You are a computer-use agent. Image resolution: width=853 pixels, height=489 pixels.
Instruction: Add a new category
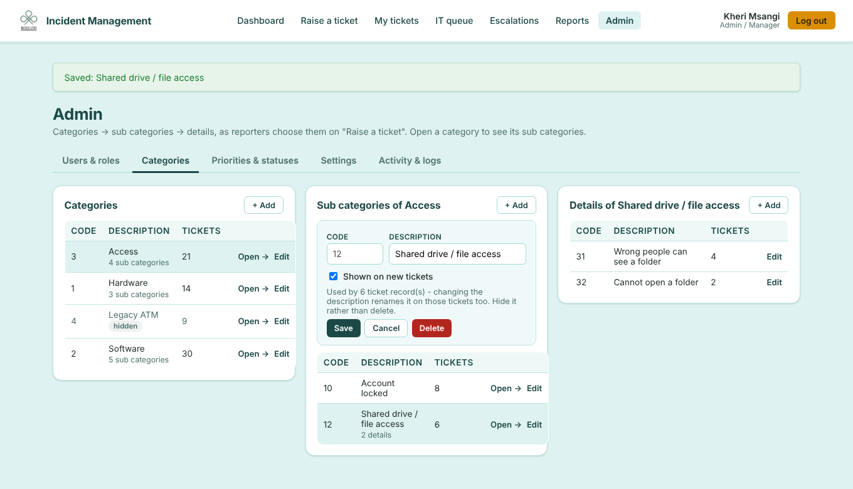click(263, 205)
